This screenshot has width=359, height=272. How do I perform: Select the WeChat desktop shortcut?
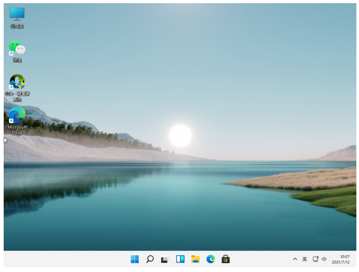click(x=17, y=52)
